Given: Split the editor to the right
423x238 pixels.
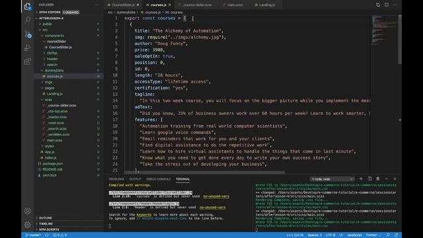Looking at the screenshot, I should coord(387,5).
